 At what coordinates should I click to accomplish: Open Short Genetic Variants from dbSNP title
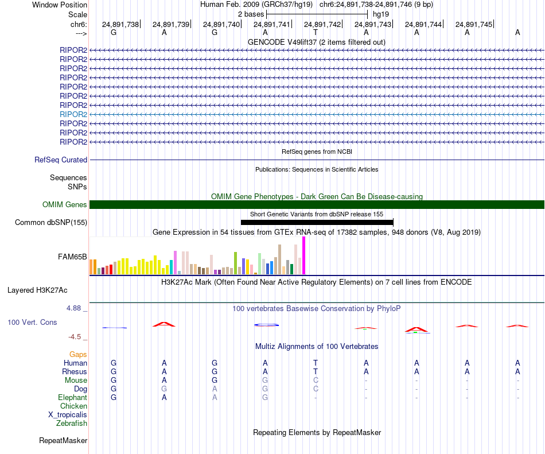click(317, 214)
